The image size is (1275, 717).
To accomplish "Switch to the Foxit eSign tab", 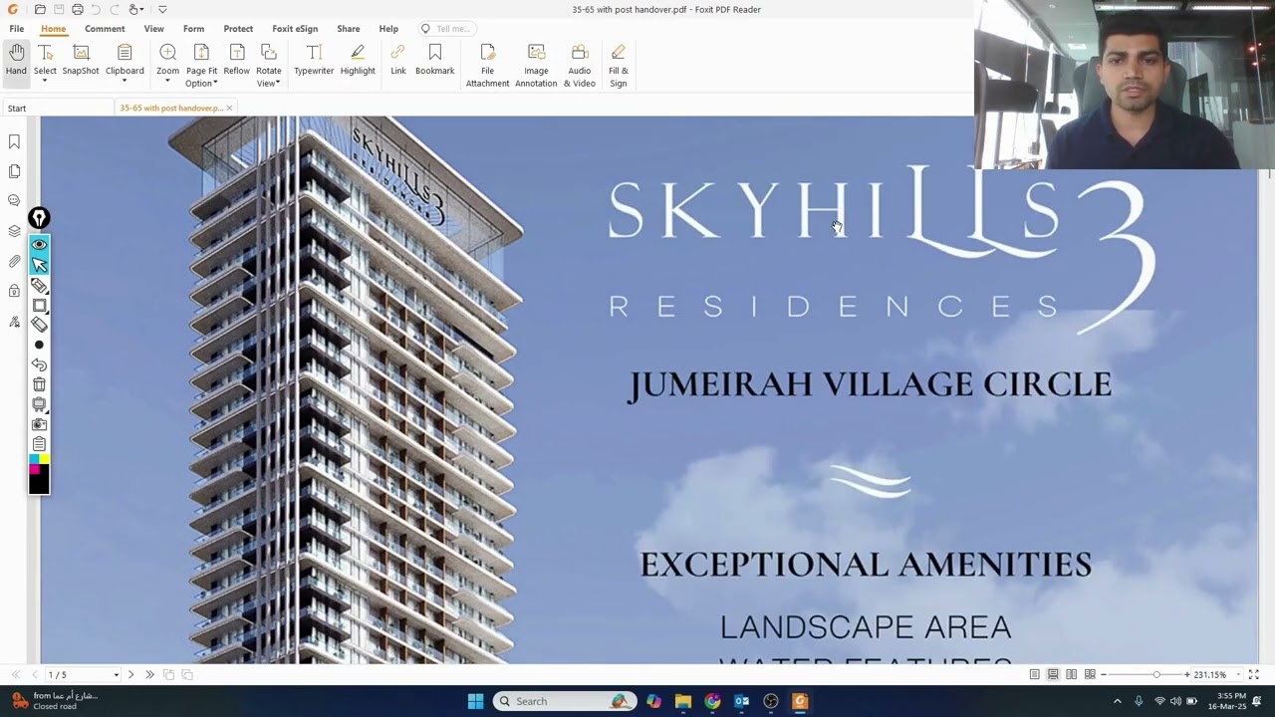I will click(x=295, y=29).
